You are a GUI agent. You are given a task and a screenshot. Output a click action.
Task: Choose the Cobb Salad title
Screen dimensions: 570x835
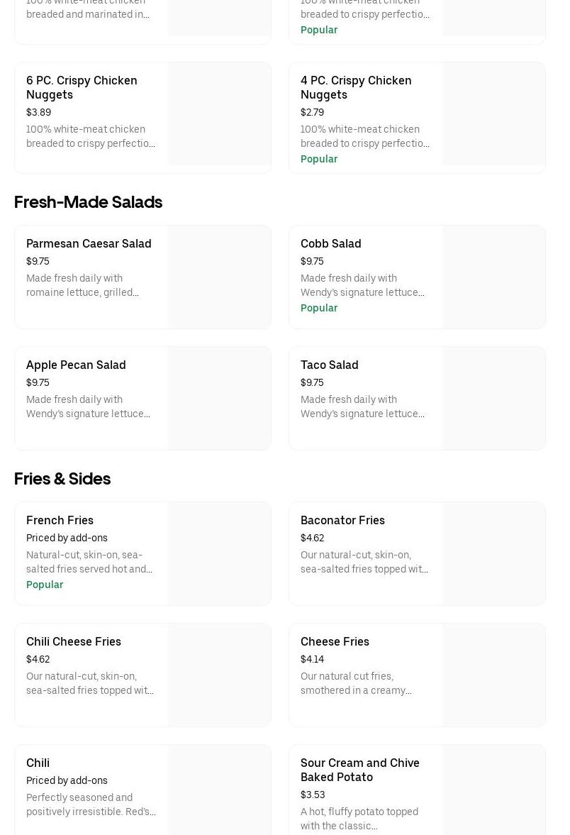point(330,243)
